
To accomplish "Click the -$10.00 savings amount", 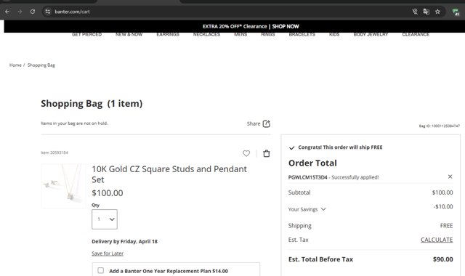I will (x=443, y=206).
